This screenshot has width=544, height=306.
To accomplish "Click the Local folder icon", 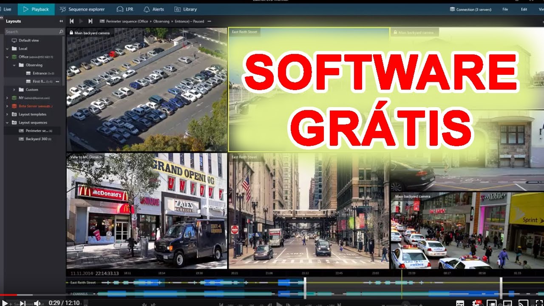I will tap(14, 48).
